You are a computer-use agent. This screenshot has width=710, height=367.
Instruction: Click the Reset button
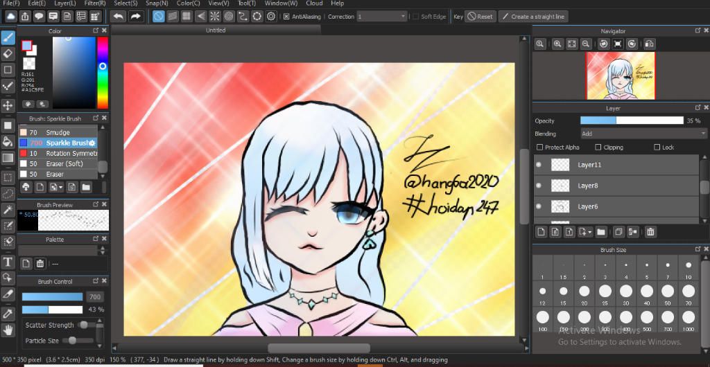click(480, 17)
